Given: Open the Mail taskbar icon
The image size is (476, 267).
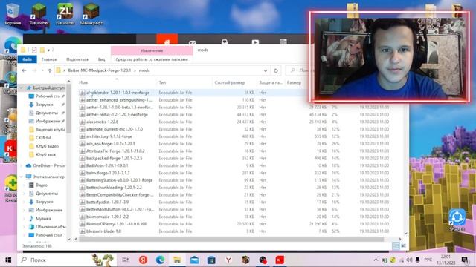Looking at the screenshot, I should click(194, 260).
